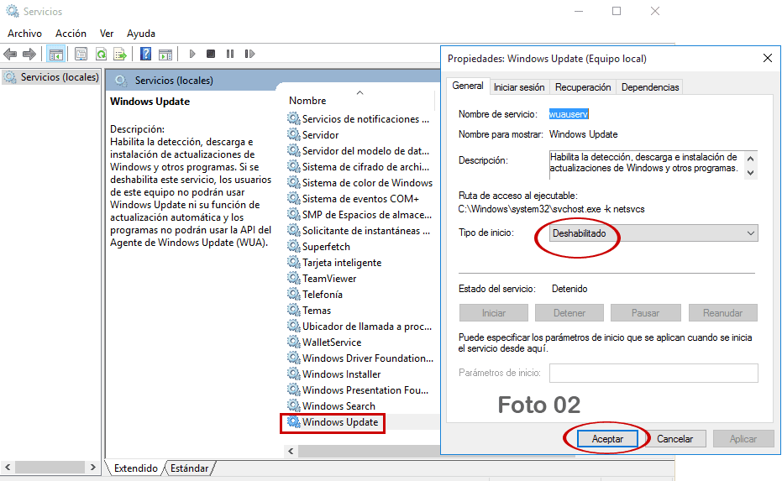Click the gear icon next to Servidor
782x481 pixels.
[293, 134]
